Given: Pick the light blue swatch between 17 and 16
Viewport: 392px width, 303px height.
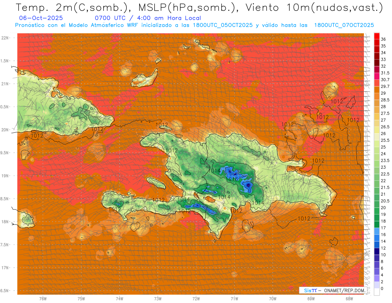Looking at the screenshot, I should click(377, 231).
